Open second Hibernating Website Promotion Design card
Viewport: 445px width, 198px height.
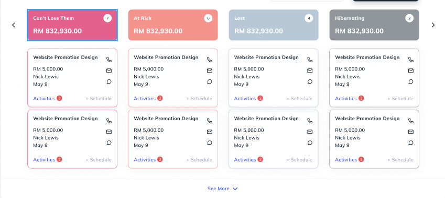[x=374, y=139]
